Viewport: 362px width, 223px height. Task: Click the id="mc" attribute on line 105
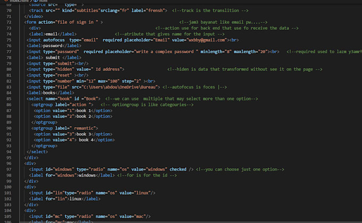(x=54, y=217)
